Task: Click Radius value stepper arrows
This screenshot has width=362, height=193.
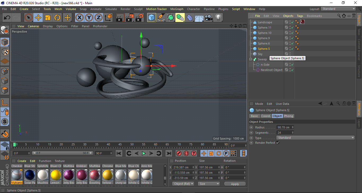Action: point(293,127)
